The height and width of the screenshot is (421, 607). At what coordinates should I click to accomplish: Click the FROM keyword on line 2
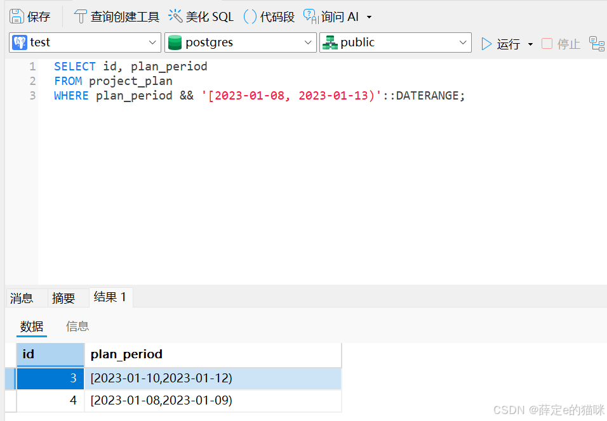pos(68,81)
